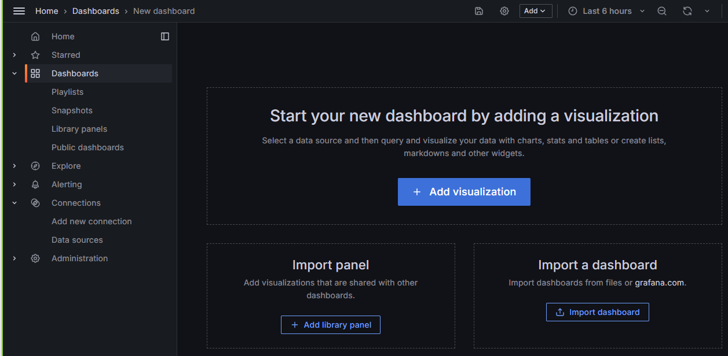Click the Dashboards grid icon
This screenshot has width=728, height=356.
click(x=35, y=73)
